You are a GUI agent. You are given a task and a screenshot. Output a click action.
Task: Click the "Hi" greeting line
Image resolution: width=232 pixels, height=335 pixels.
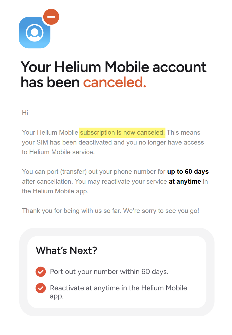pyautogui.click(x=25, y=113)
